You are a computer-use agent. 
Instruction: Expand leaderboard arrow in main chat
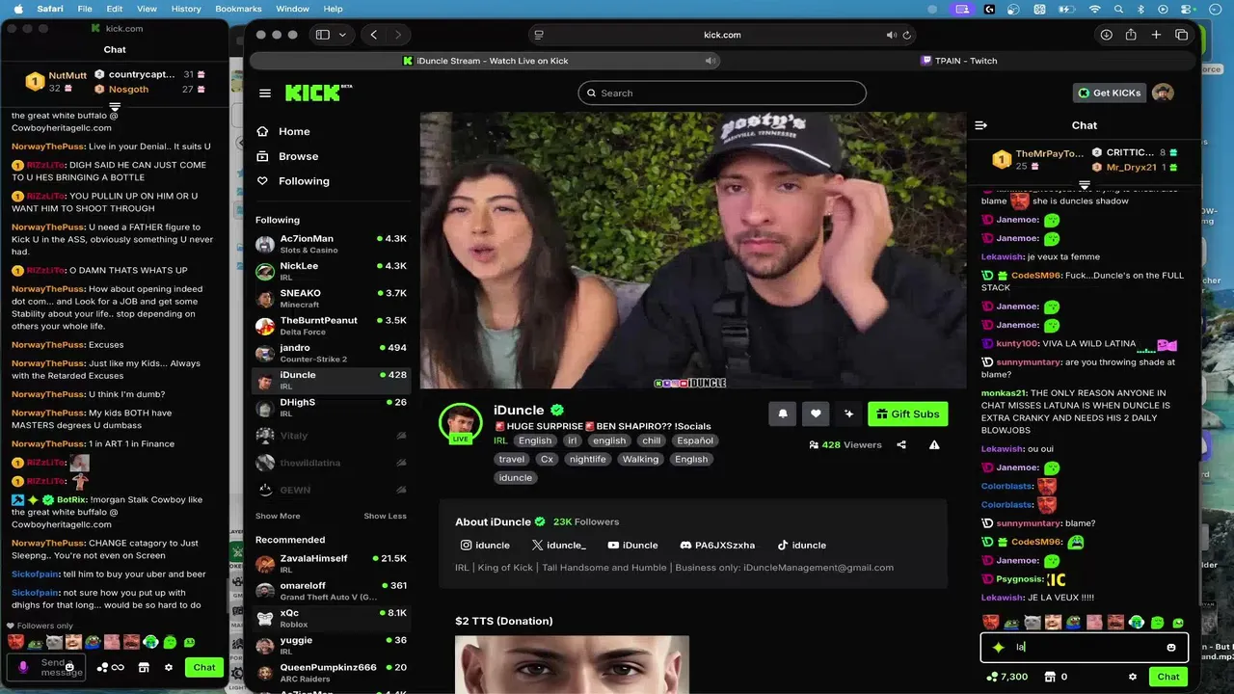pyautogui.click(x=1084, y=184)
